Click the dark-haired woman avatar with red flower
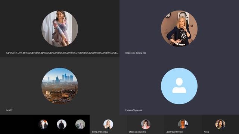 point(43,124)
